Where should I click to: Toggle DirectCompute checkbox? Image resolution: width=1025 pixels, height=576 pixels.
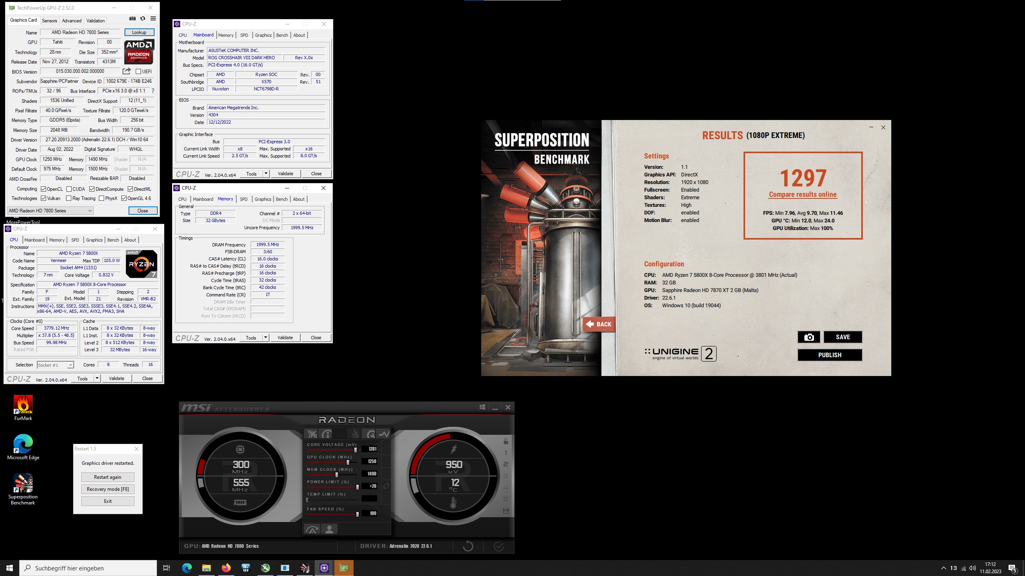pos(92,189)
